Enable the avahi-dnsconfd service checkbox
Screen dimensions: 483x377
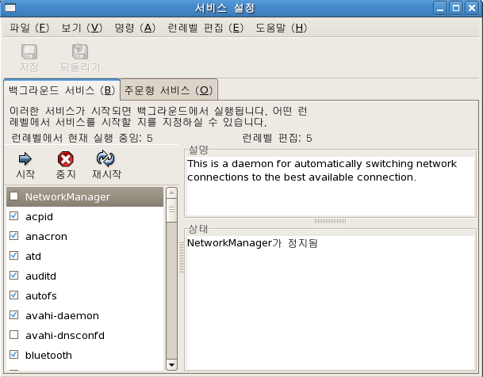pos(13,334)
